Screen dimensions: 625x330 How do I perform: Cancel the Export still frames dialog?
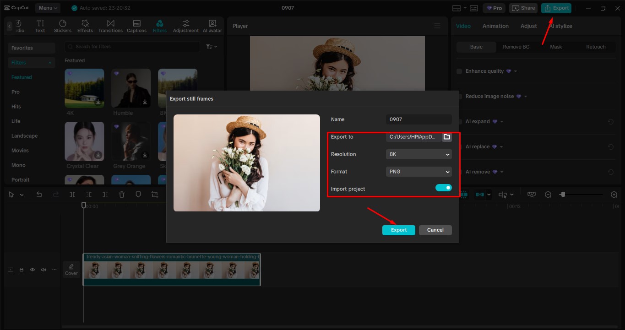coord(435,230)
